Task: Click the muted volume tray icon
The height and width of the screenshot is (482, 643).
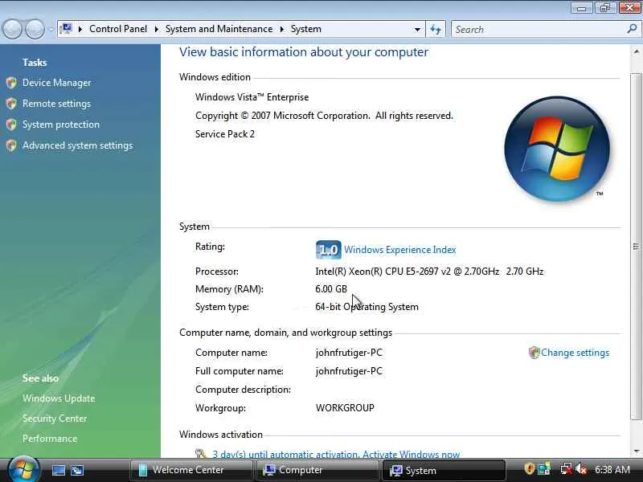Action: (x=581, y=469)
